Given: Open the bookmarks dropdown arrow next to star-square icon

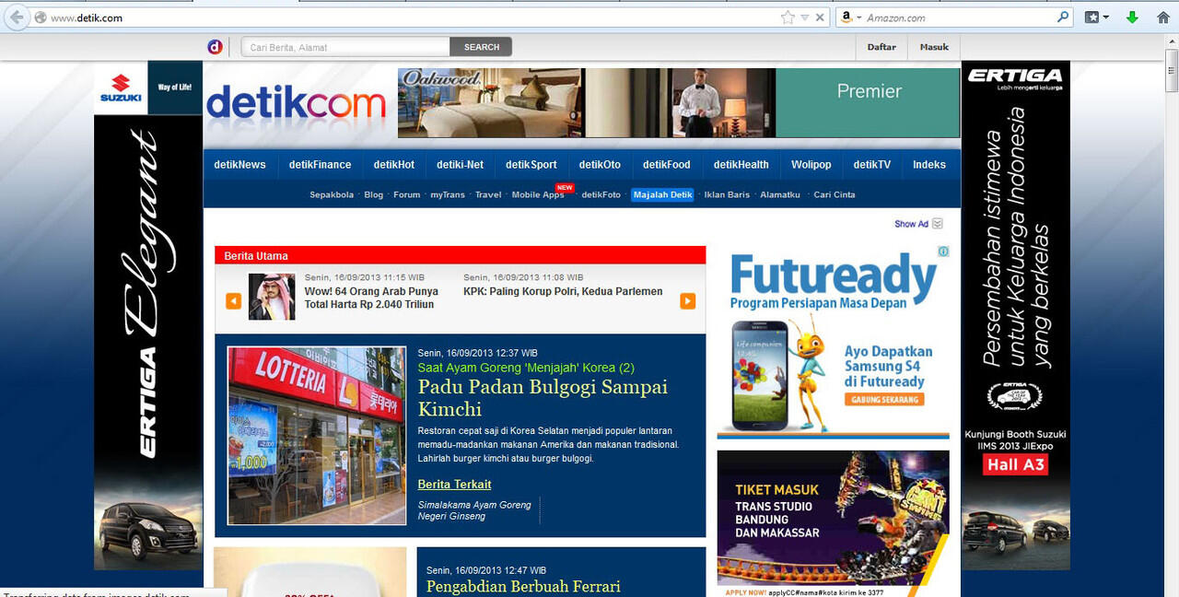Looking at the screenshot, I should coord(1106,17).
